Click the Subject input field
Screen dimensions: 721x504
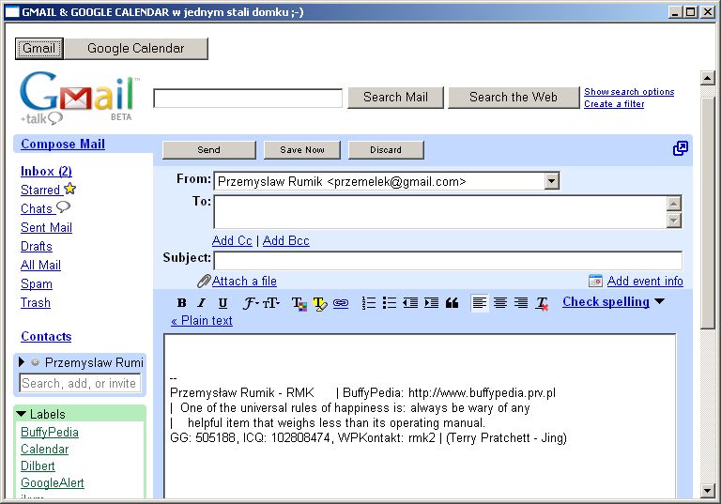pyautogui.click(x=448, y=261)
